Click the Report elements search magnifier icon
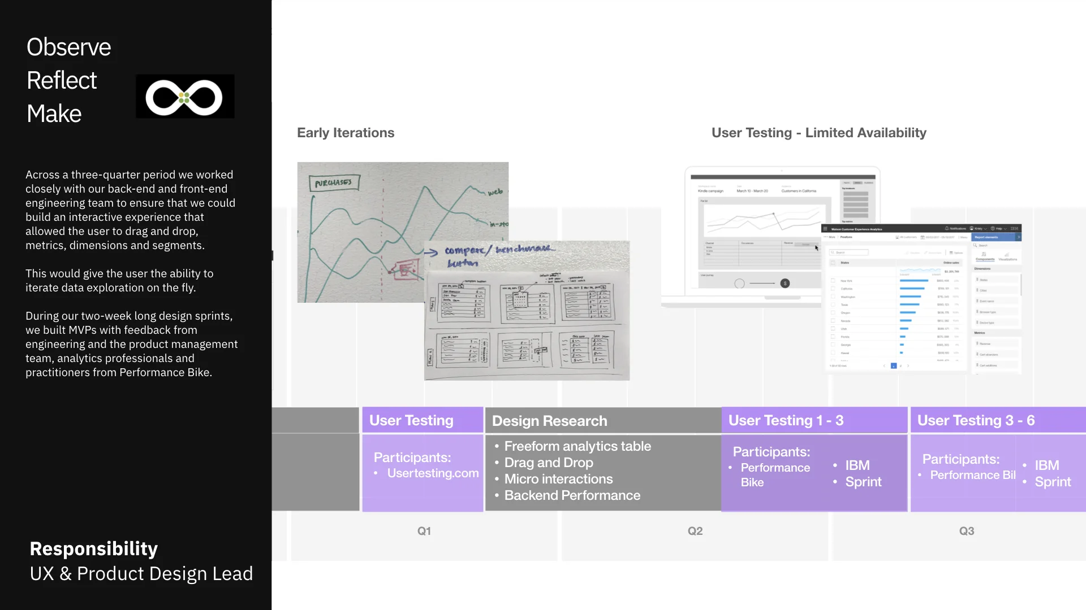Screen dimensions: 1086x610 click(975, 245)
